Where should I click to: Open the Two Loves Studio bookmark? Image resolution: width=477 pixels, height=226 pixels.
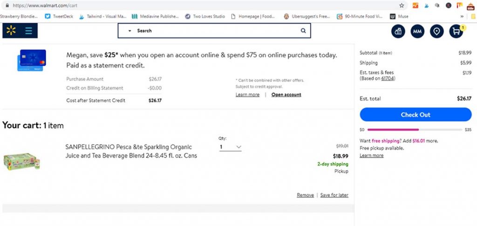(205, 16)
